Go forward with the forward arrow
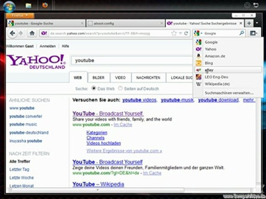 tap(21, 33)
